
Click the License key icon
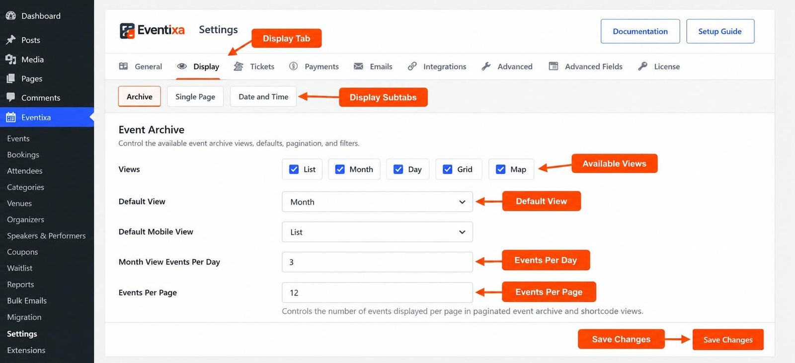tap(642, 66)
